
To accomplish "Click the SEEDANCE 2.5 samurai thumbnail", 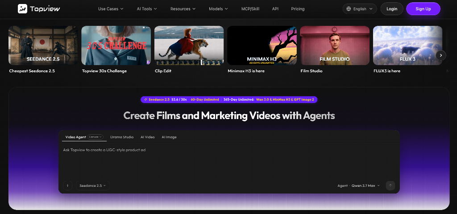I will tap(43, 45).
